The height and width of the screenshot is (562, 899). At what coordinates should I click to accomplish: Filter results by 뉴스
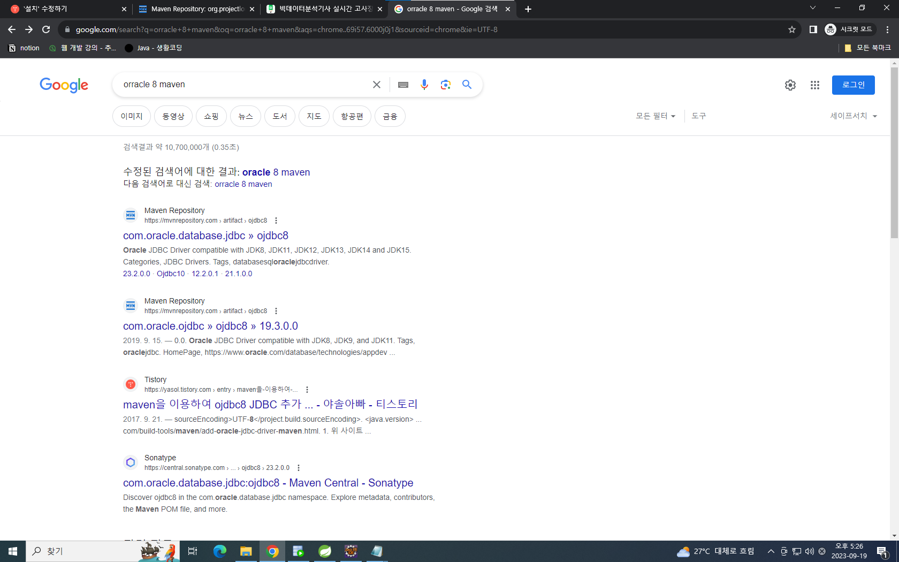(x=246, y=116)
